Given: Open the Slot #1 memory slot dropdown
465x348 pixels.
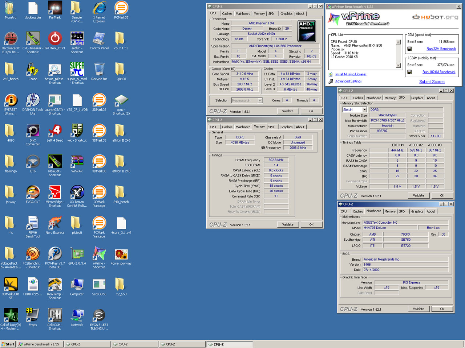Looking at the screenshot, I should [x=364, y=109].
